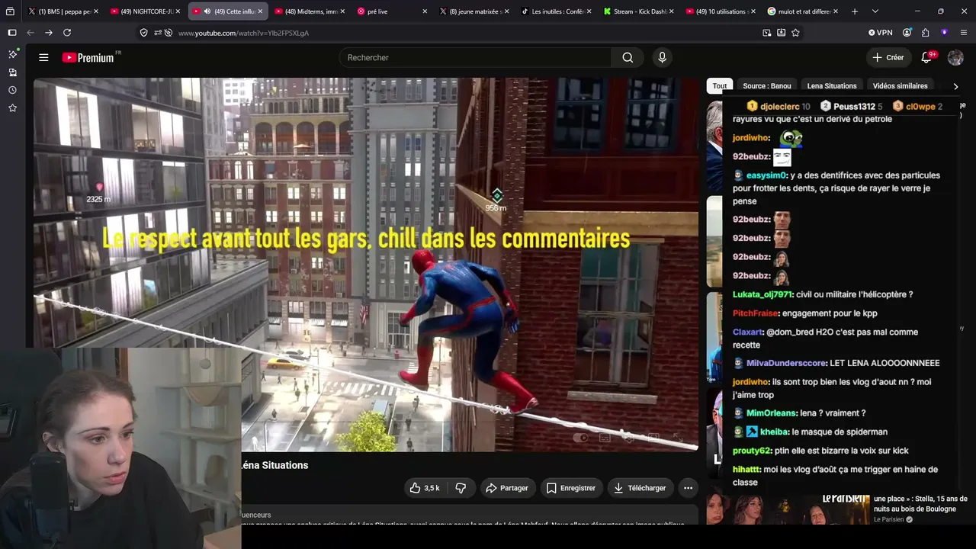Viewport: 976px width, 549px height.
Task: Bookmark this page with the star
Action: (795, 33)
